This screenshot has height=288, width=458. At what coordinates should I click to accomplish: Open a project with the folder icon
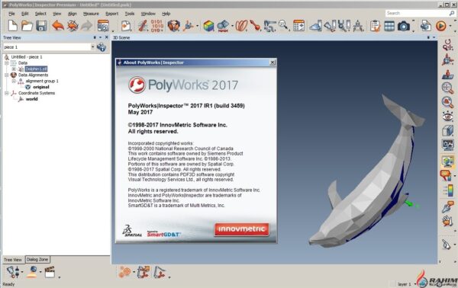point(27,26)
